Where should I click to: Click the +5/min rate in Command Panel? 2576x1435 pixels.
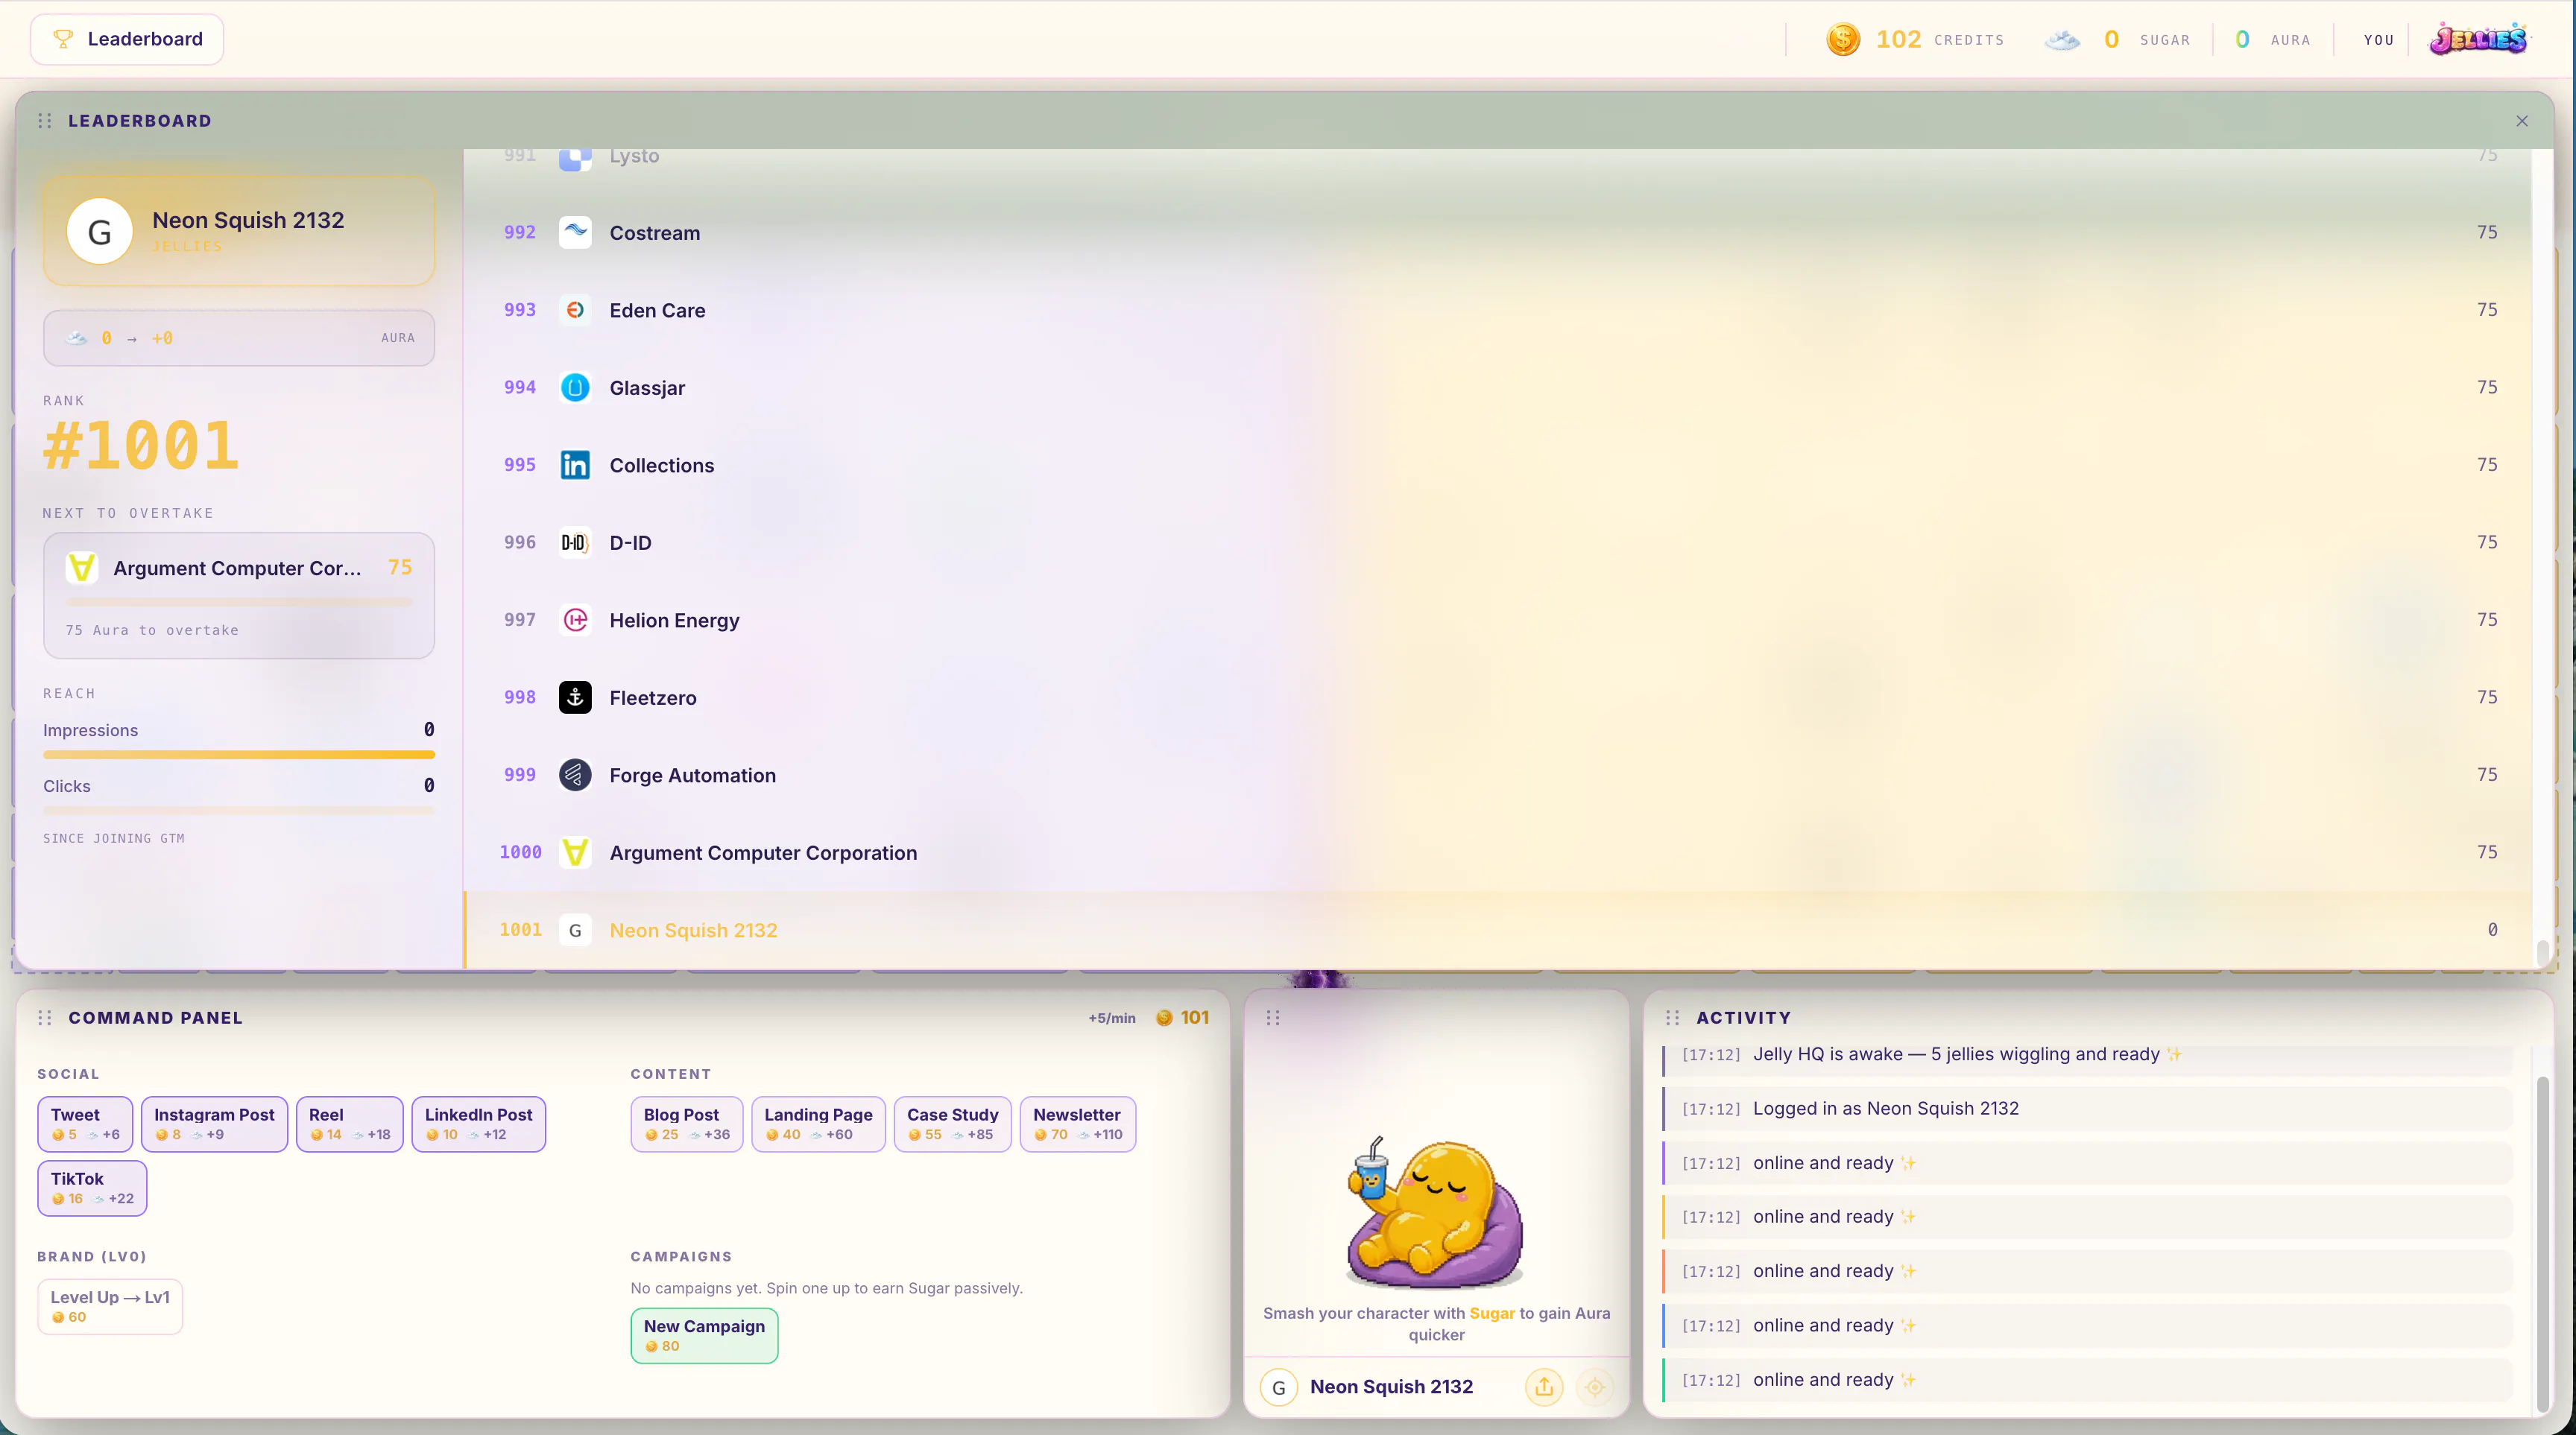point(1112,1019)
